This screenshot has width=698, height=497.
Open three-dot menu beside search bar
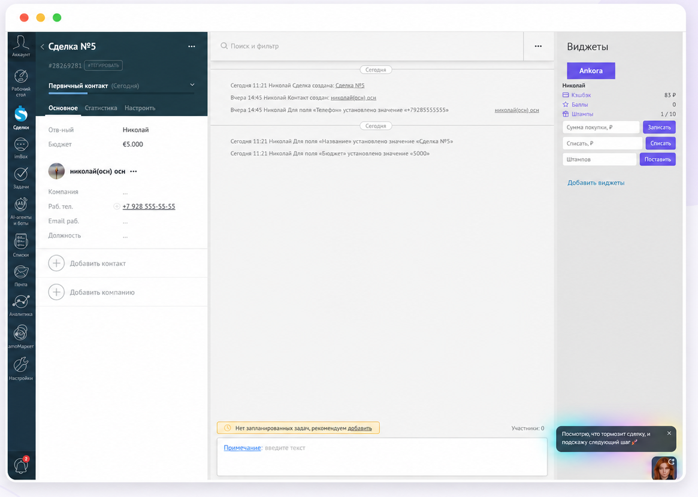[538, 46]
